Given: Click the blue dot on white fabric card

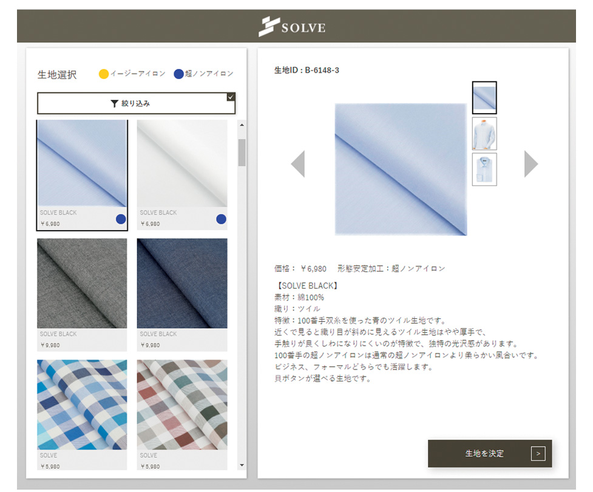Looking at the screenshot, I should tap(222, 219).
